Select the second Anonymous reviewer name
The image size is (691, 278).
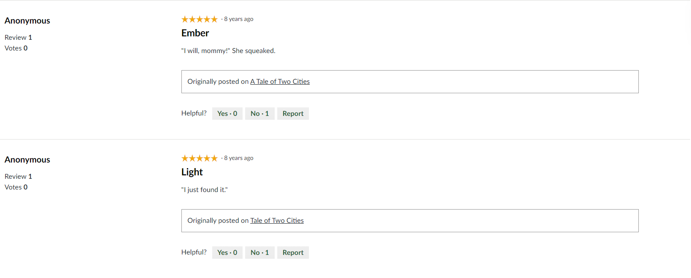[27, 160]
